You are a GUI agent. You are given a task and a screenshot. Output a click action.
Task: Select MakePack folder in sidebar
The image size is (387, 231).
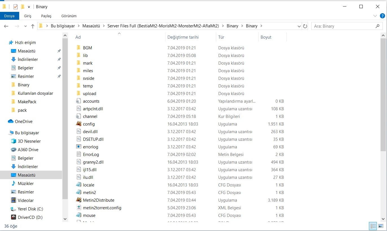pos(27,102)
